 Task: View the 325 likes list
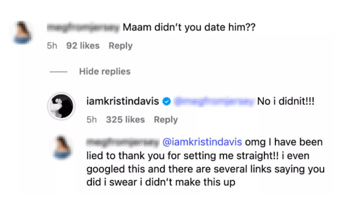coord(125,120)
